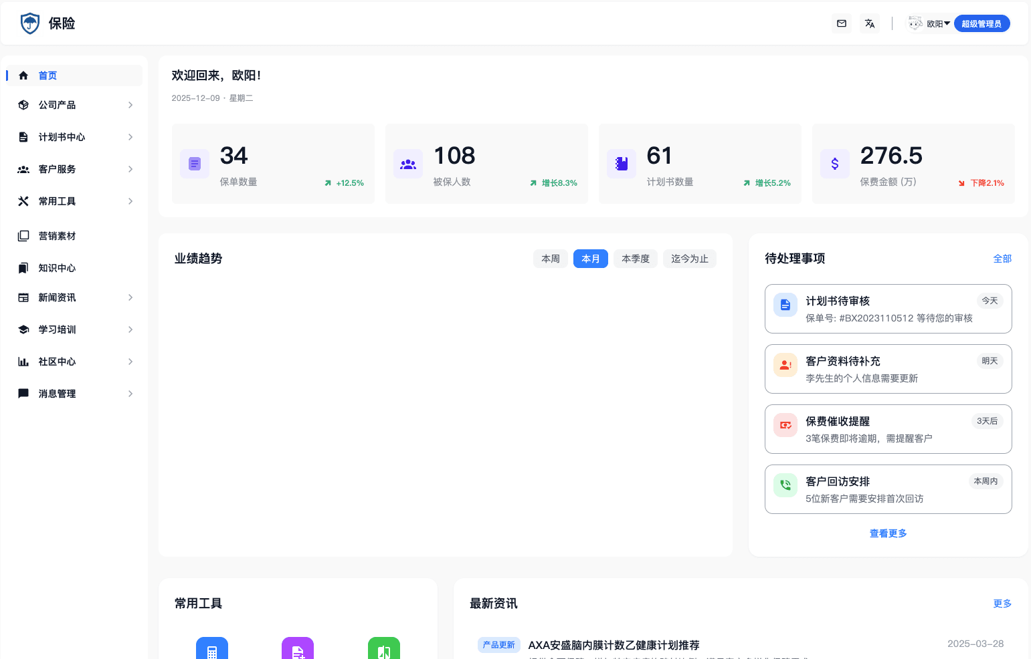Click the 查看更多 link under pending items

click(x=888, y=533)
